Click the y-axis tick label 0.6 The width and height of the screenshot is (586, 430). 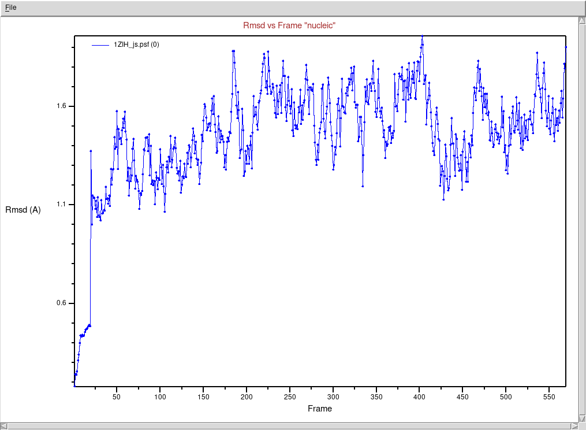[x=61, y=303]
